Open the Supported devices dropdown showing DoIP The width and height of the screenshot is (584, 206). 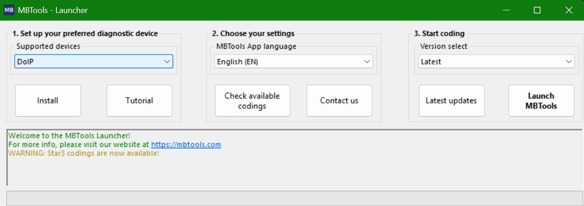pos(94,62)
